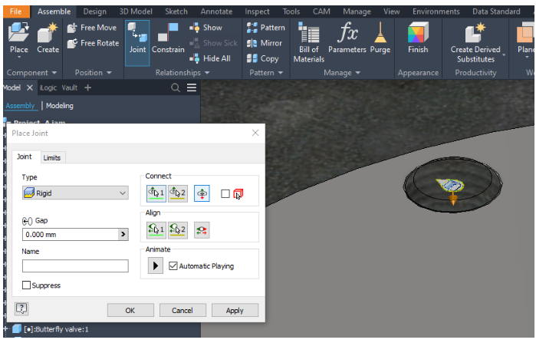Click Connect first selection button
The width and height of the screenshot is (536, 343).
point(156,193)
